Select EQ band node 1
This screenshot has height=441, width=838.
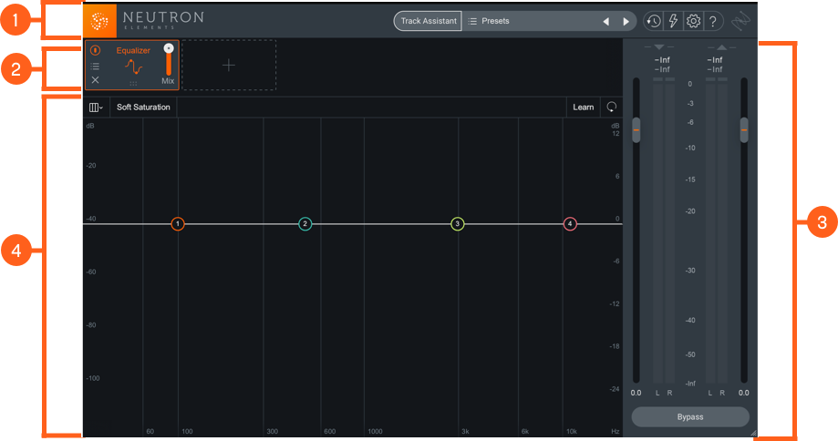point(178,224)
